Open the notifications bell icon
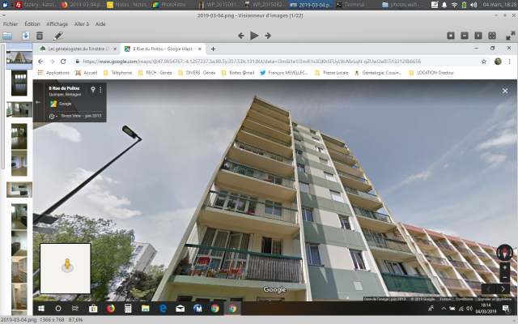 pyautogui.click(x=444, y=5)
